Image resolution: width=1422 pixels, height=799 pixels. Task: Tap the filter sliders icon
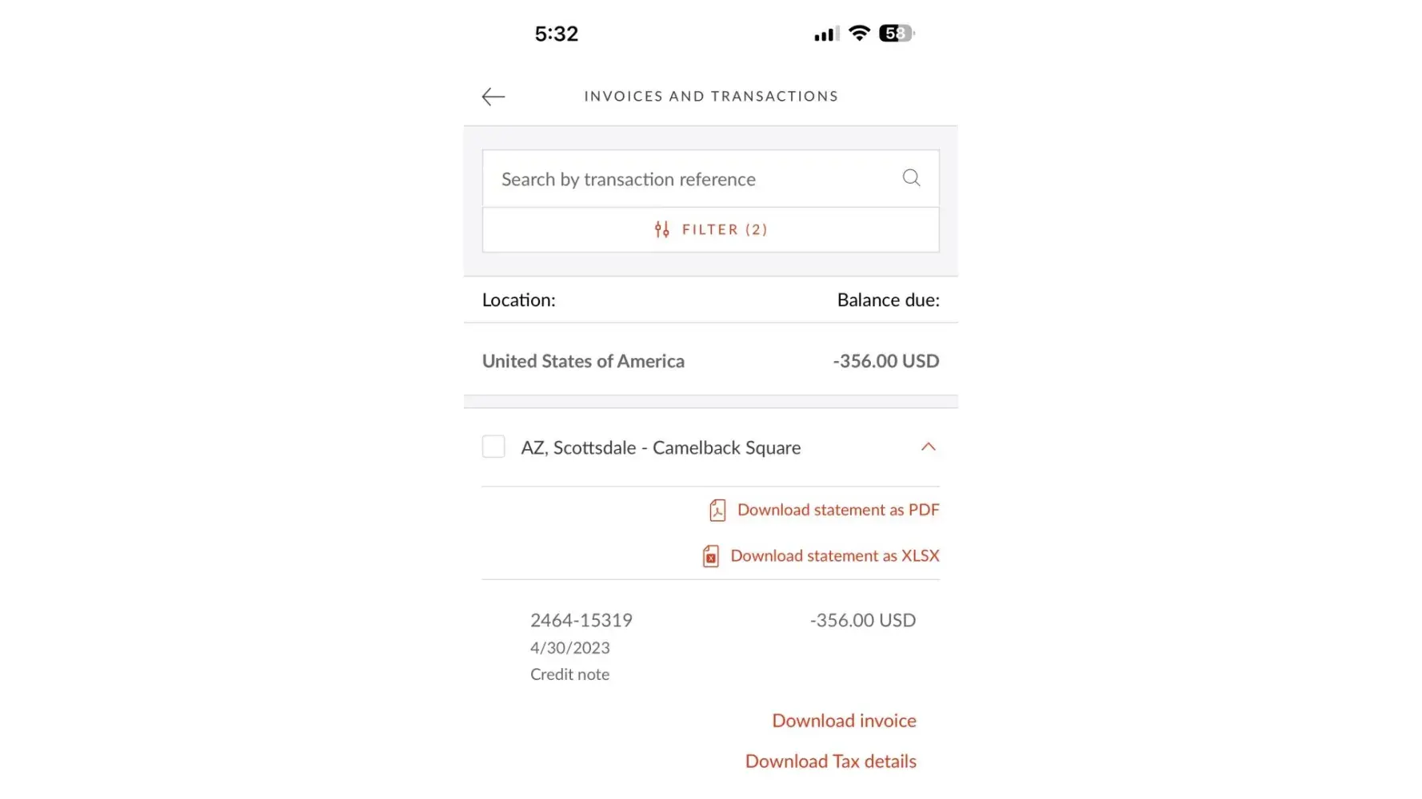tap(662, 230)
